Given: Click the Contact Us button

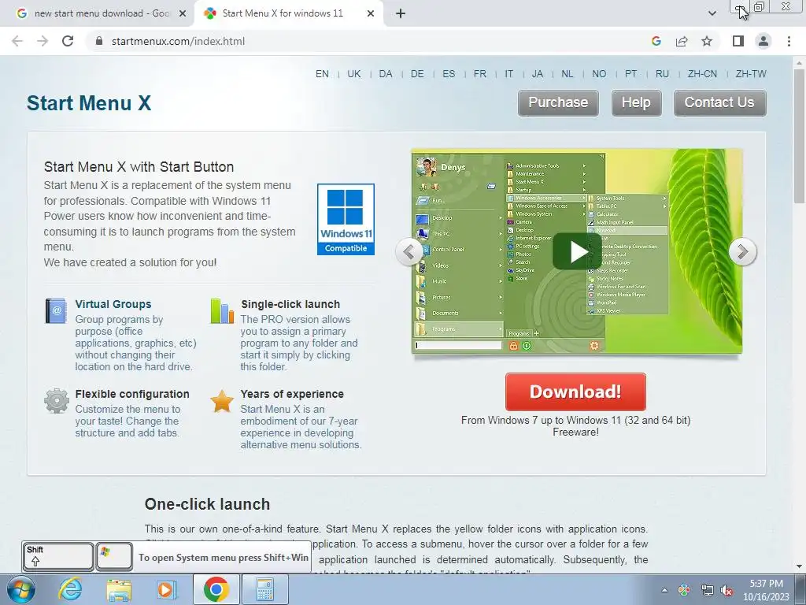Looking at the screenshot, I should pos(719,103).
